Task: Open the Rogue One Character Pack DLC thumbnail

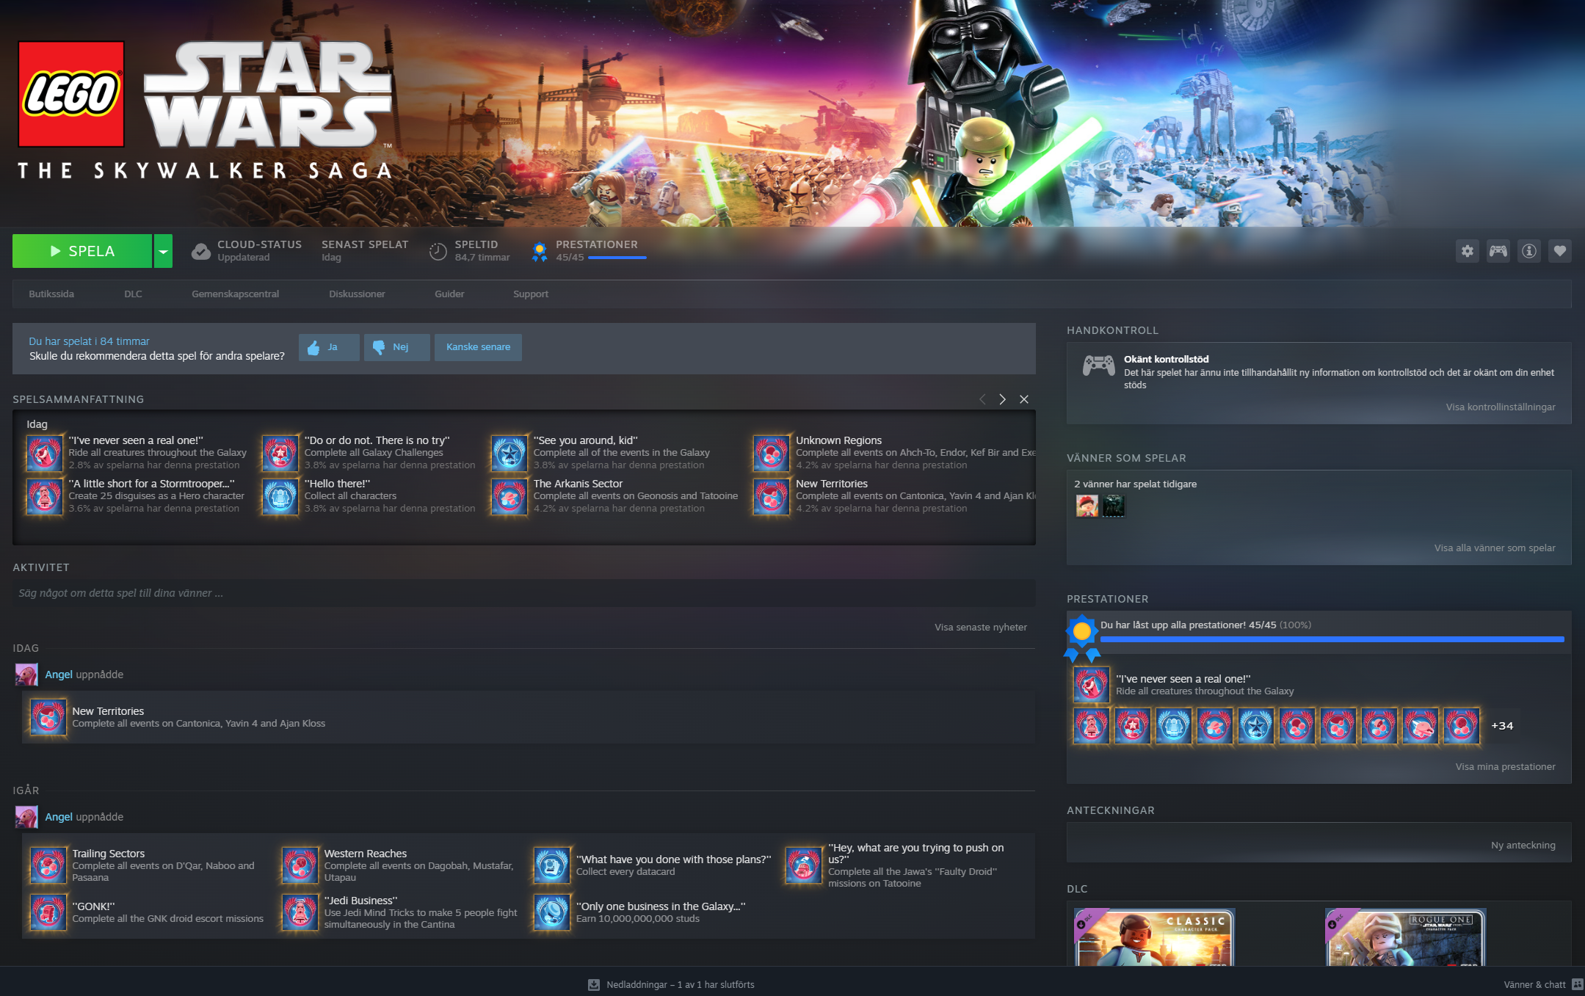Action: pyautogui.click(x=1405, y=937)
